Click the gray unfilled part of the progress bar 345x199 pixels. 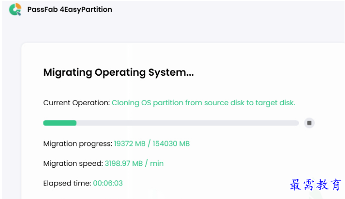click(187, 123)
